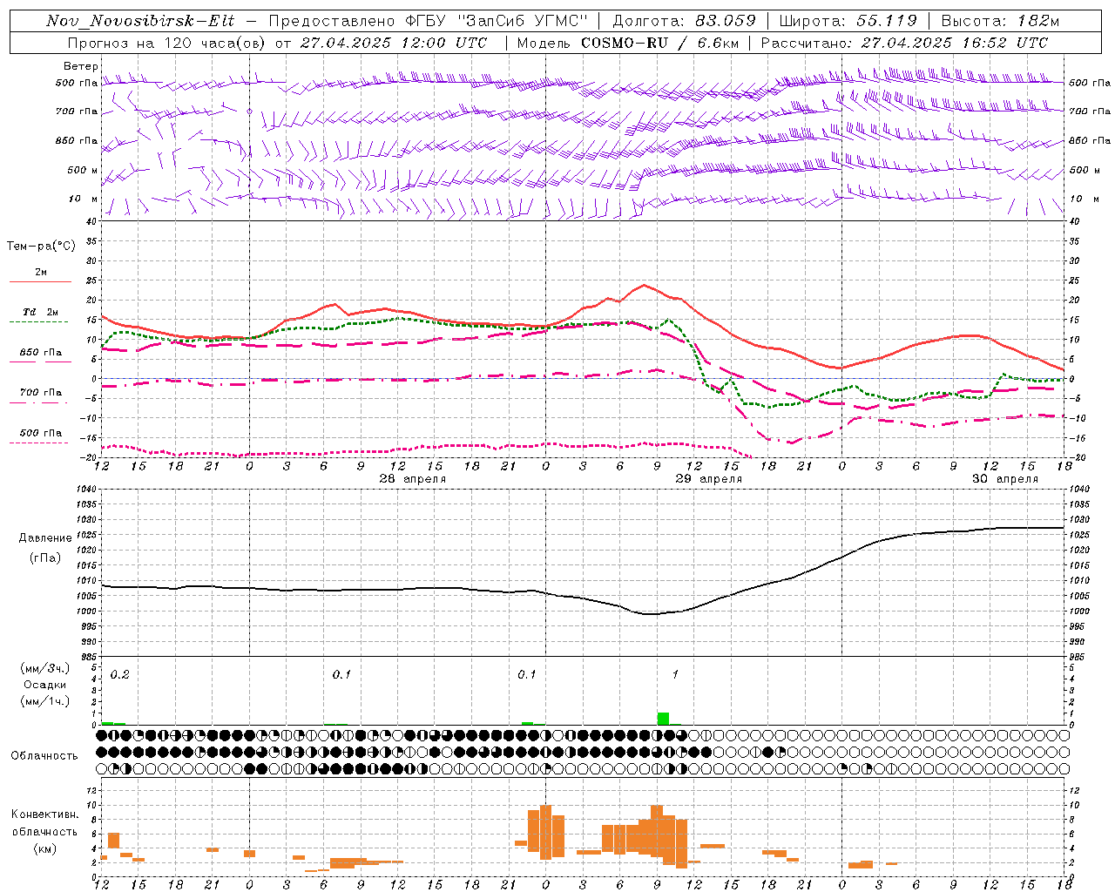Click the Давление panel label
This screenshot has width=1115, height=892.
[x=45, y=538]
